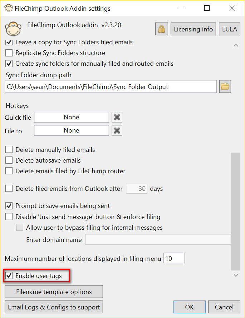
Task: Click the padlock license icon button
Action: click(x=162, y=29)
